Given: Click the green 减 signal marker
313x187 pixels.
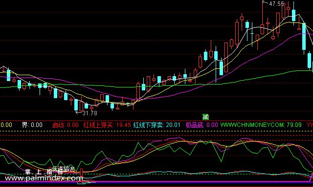Looking at the screenshot, I should click(x=205, y=117).
